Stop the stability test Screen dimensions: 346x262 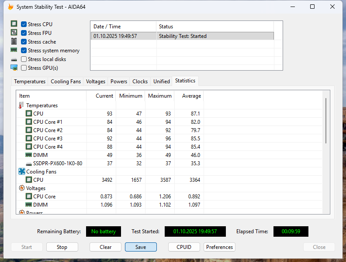pyautogui.click(x=62, y=247)
